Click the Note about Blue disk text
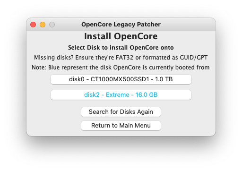The height and width of the screenshot is (171, 242). click(x=121, y=68)
